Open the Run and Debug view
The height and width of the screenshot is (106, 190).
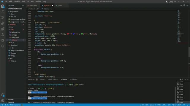3,23
